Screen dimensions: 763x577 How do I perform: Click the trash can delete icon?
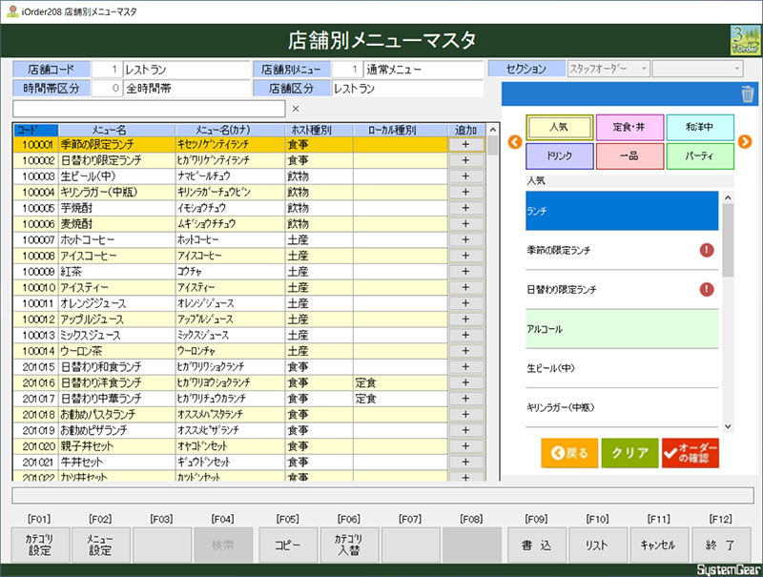(x=748, y=93)
